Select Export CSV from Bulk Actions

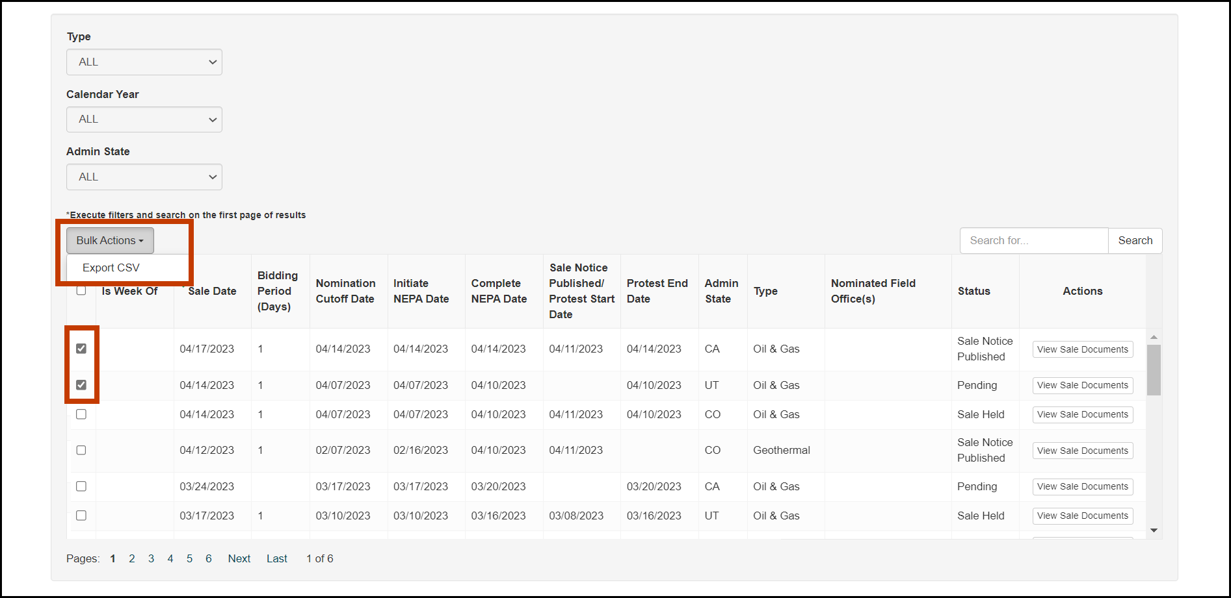click(111, 267)
